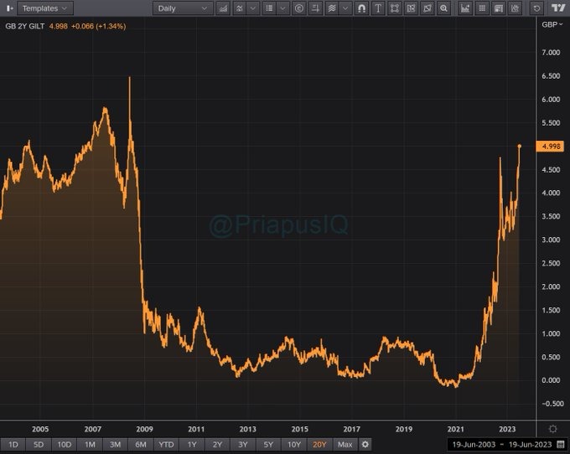This screenshot has width=570, height=454.
Task: Expand the arrow next to list icon
Action: (x=282, y=8)
